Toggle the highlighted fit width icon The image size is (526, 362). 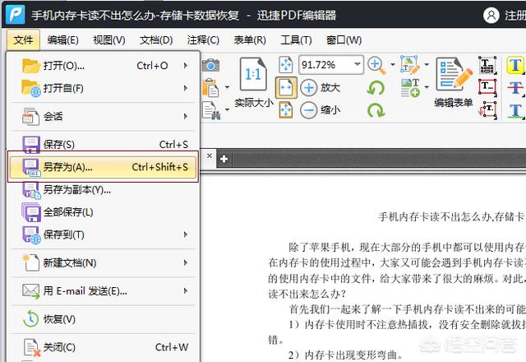(286, 87)
